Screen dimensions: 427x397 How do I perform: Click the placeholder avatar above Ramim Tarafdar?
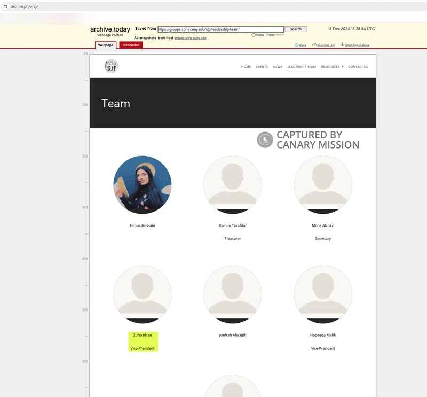point(233,185)
